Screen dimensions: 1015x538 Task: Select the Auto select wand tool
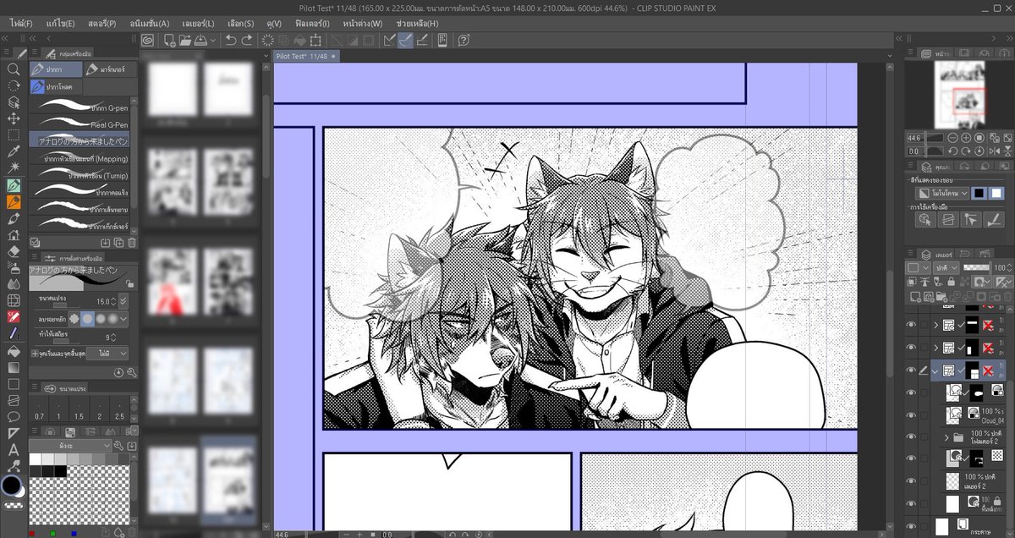[x=13, y=167]
